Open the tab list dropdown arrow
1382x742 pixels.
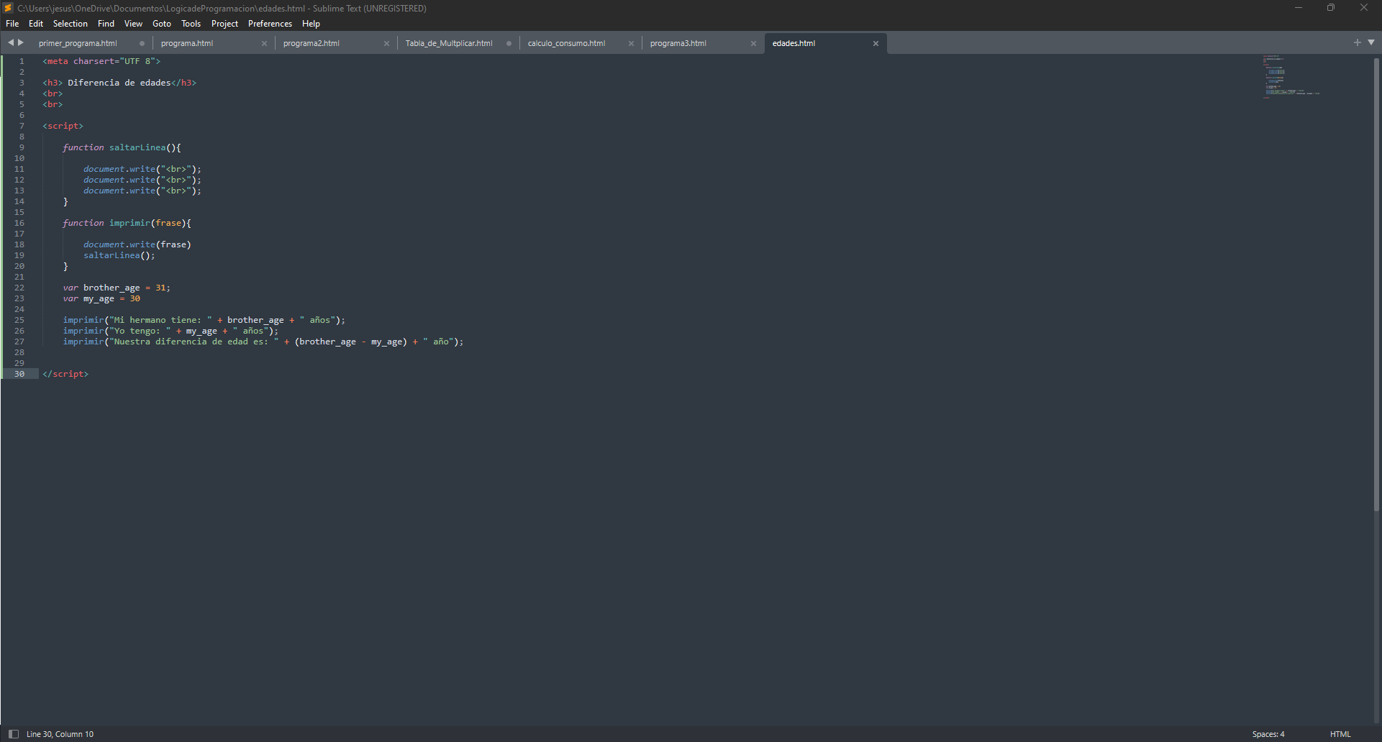pyautogui.click(x=1371, y=42)
